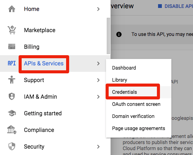Click the Getting started graduation cap icon
Viewport: 193px width, 155px height.
12,113
